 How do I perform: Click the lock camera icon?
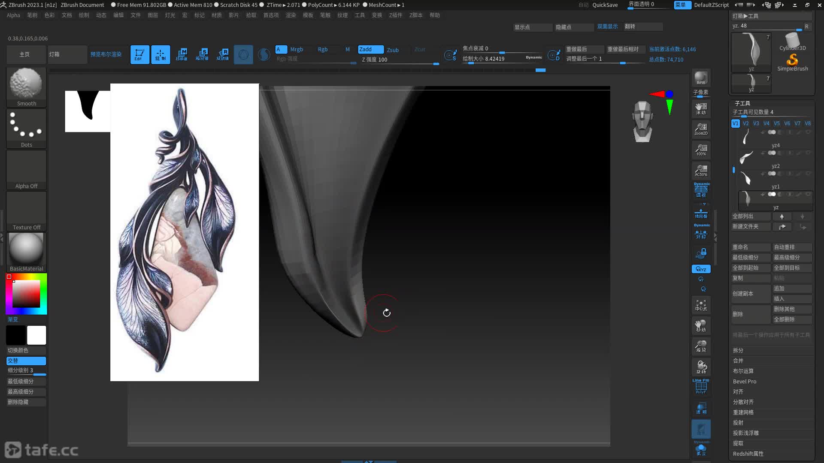coord(701,253)
